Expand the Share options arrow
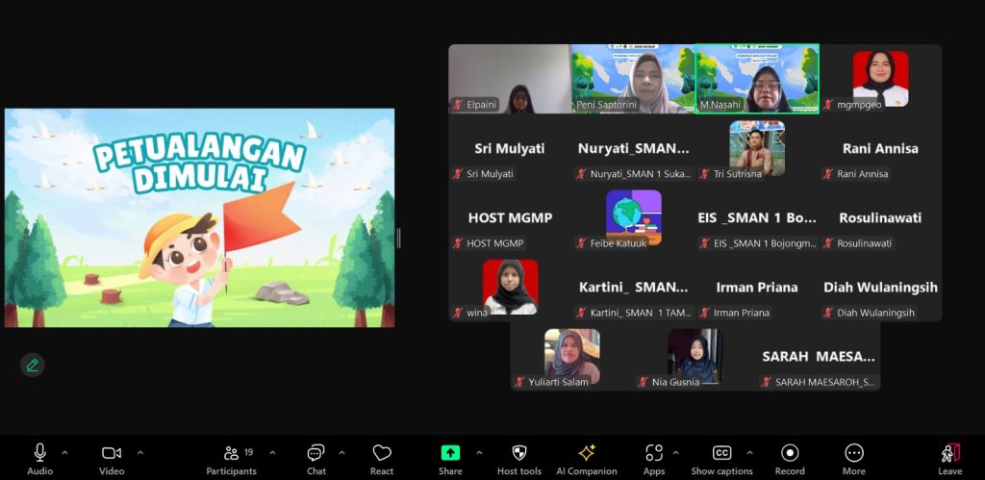985x480 pixels. point(479,452)
